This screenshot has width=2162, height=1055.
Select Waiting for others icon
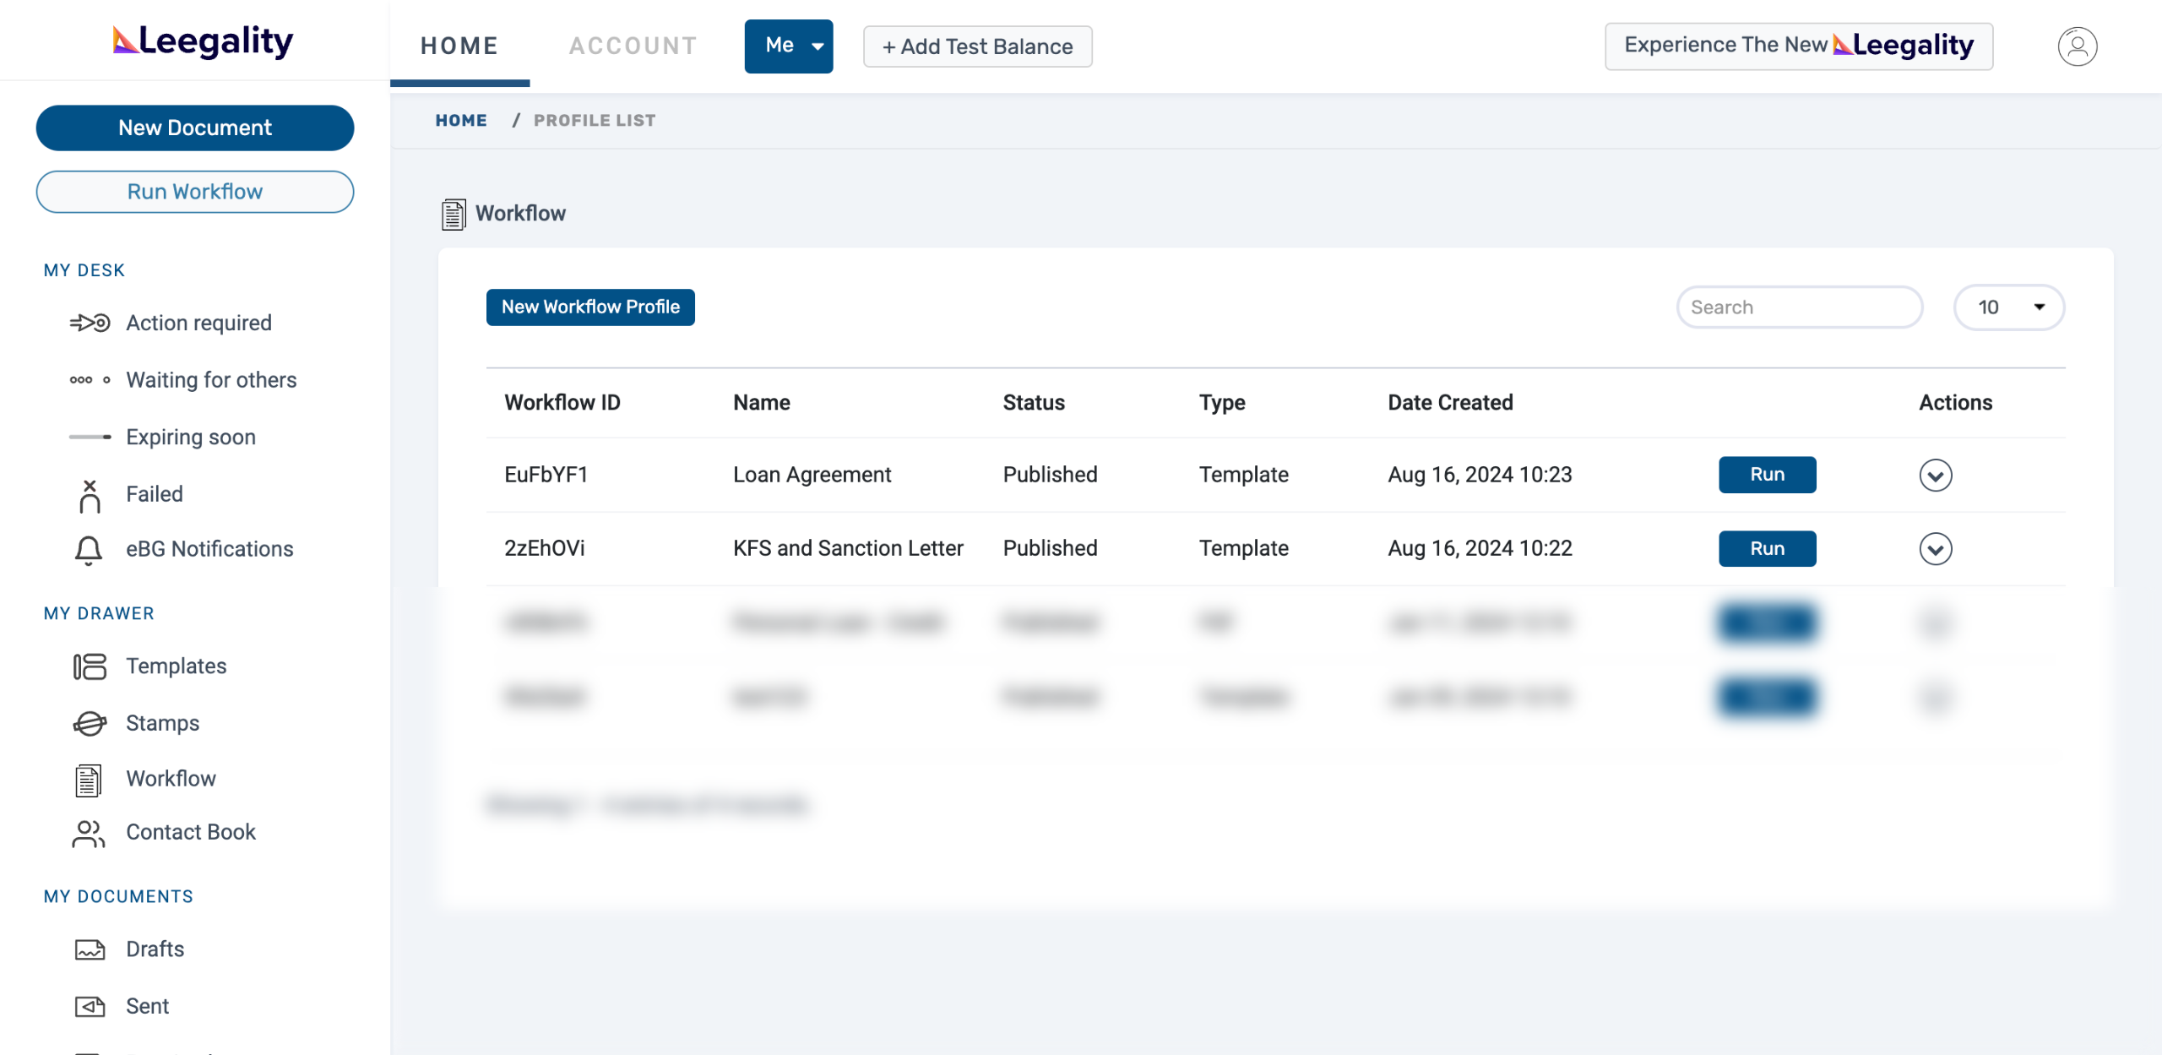(90, 380)
